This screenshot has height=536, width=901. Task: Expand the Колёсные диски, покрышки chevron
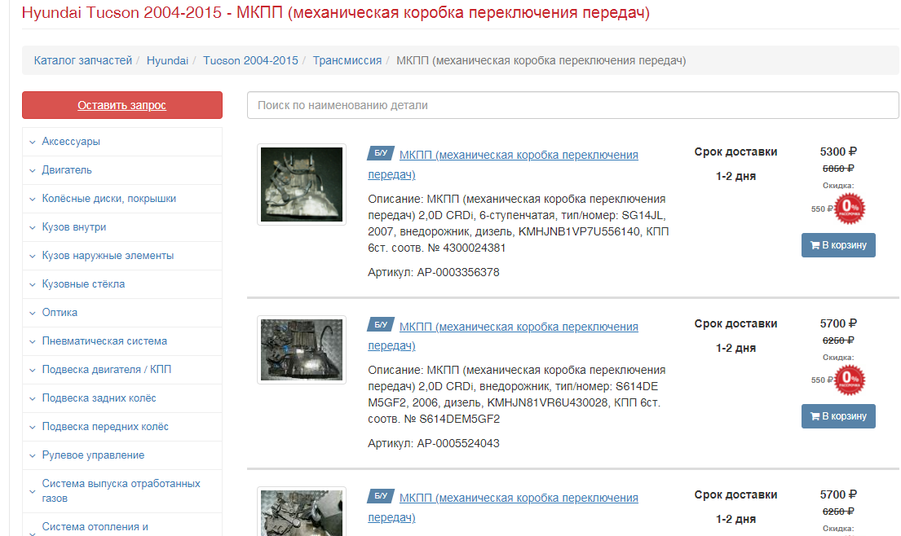tap(32, 199)
